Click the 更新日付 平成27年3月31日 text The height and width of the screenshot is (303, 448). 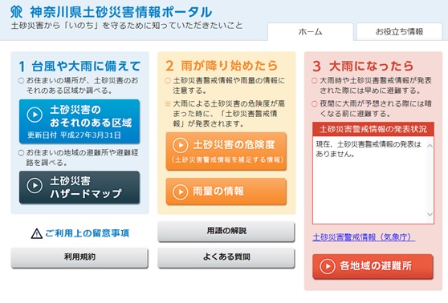[74, 135]
